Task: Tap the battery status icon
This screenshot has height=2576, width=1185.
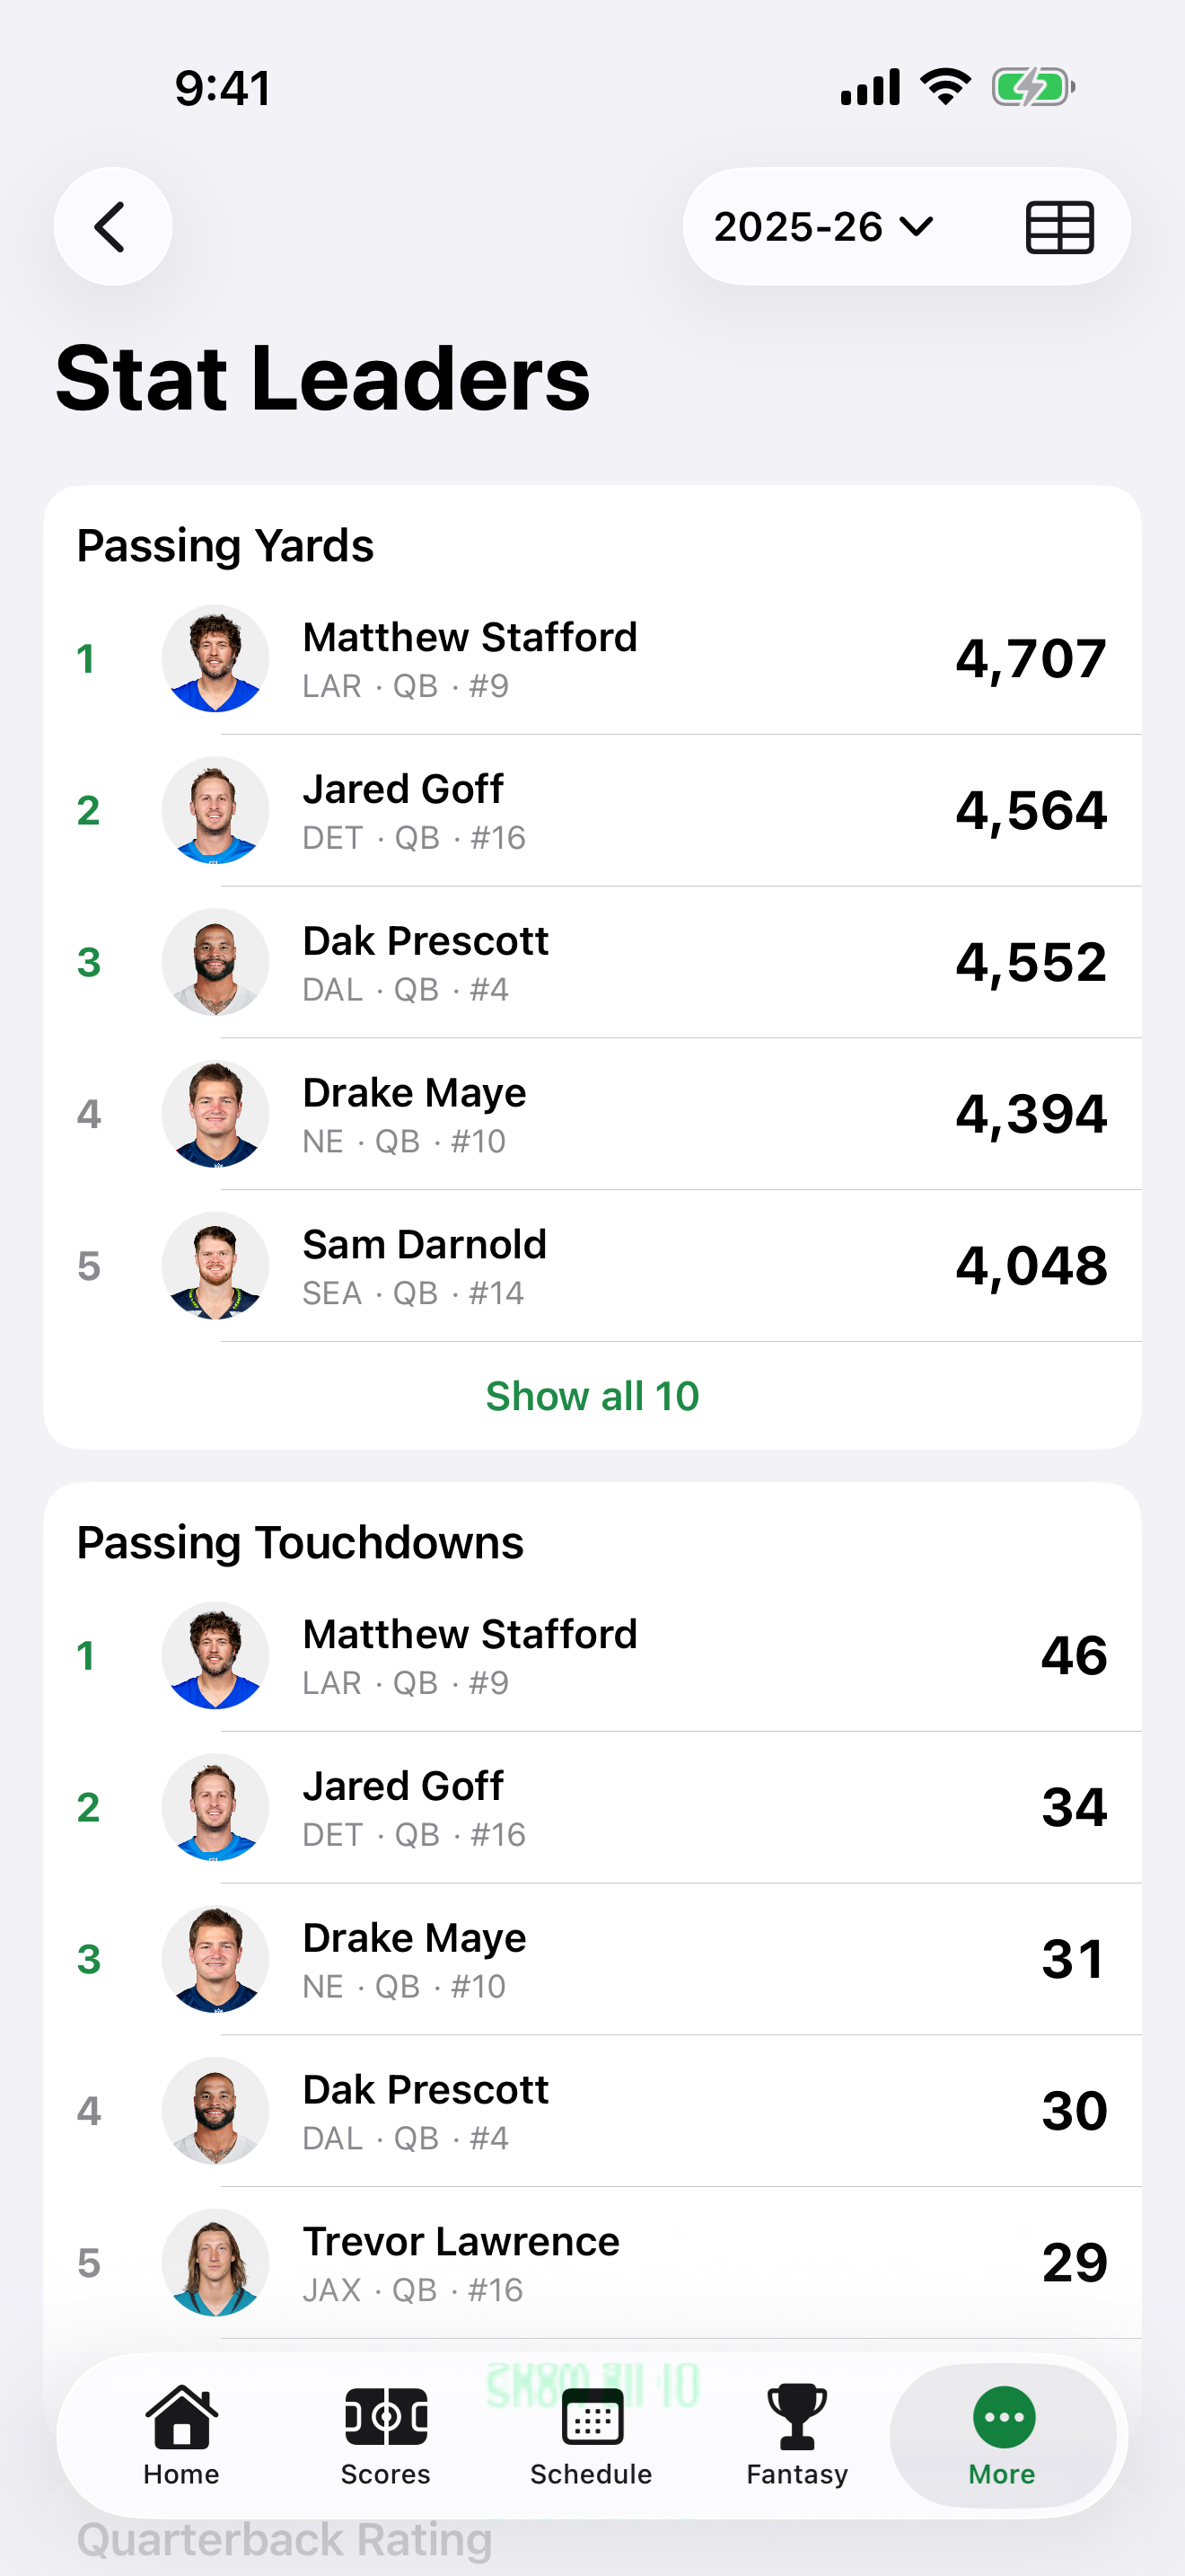Action: pyautogui.click(x=1033, y=87)
